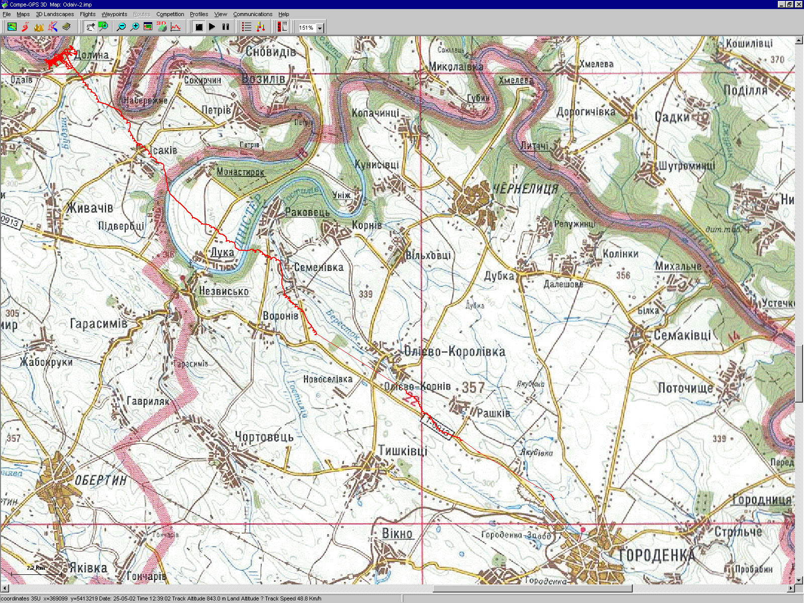Click the open waypoints file icon
This screenshot has height=603, width=804.
click(x=52, y=27)
